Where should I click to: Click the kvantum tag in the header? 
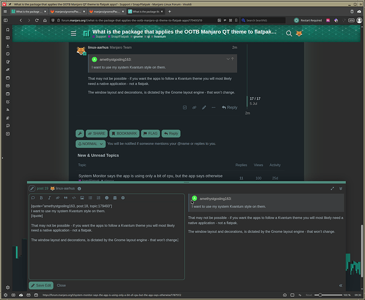pos(158,37)
